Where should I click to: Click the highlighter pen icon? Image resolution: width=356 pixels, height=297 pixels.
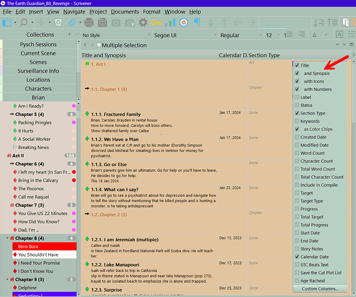[327, 34]
